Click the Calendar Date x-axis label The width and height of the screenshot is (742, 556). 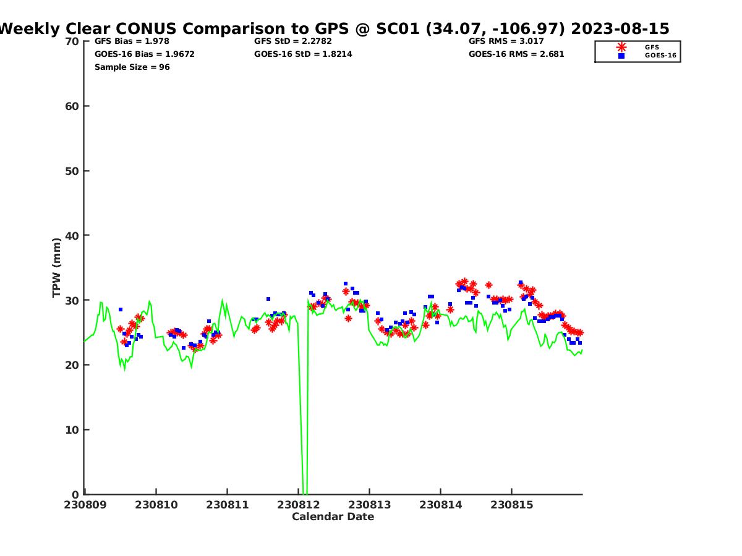point(333,517)
